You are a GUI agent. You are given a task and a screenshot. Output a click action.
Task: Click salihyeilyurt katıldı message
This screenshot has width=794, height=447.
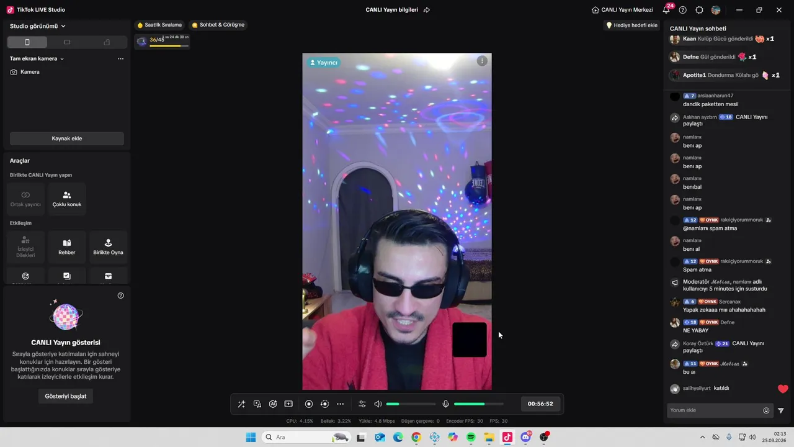click(x=706, y=388)
